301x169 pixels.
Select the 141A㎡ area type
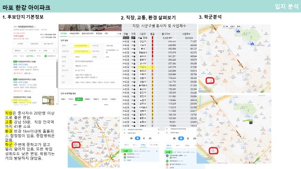pos(104,99)
